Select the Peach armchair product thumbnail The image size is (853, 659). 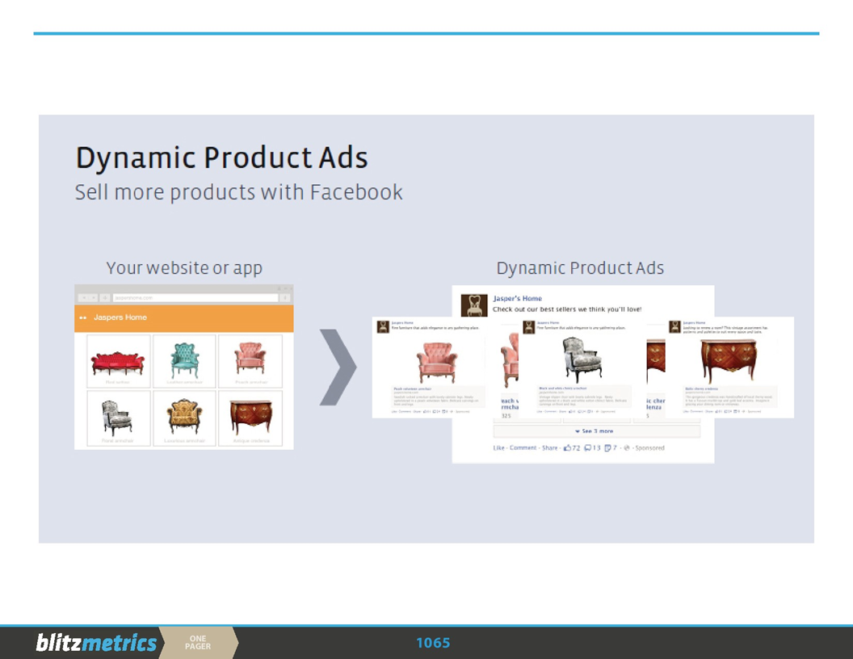[x=250, y=361]
